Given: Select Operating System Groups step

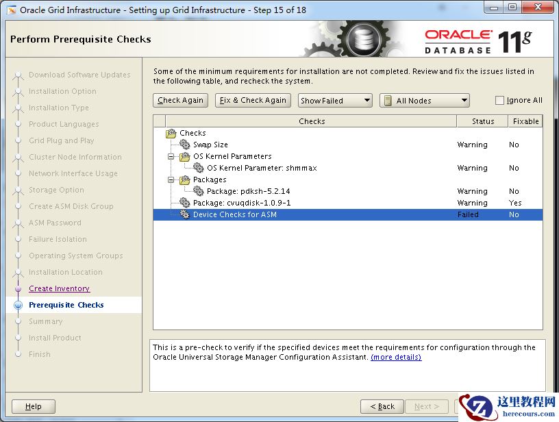Looking at the screenshot, I should coord(76,256).
